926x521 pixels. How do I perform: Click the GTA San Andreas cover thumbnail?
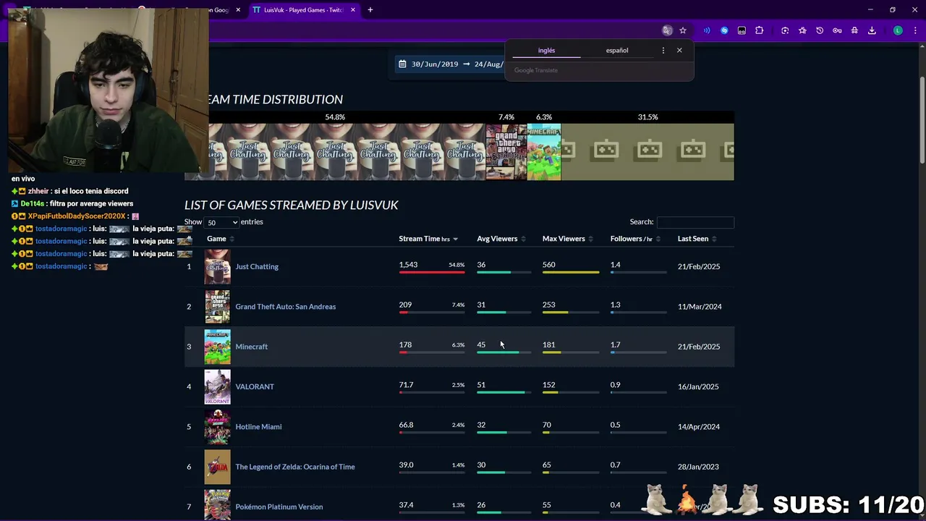[217, 307]
